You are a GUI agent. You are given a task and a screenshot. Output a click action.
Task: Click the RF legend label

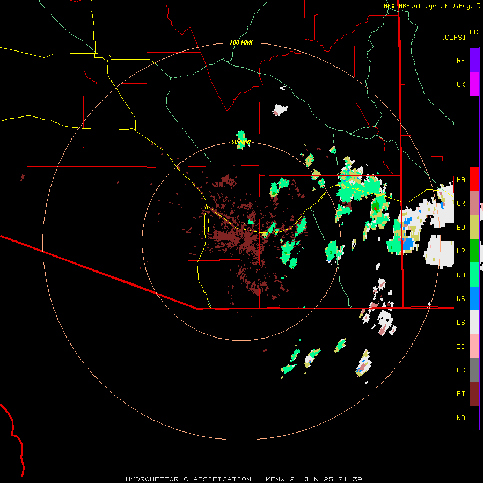coord(460,60)
